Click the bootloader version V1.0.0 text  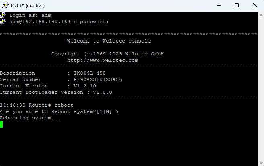[x=103, y=92]
